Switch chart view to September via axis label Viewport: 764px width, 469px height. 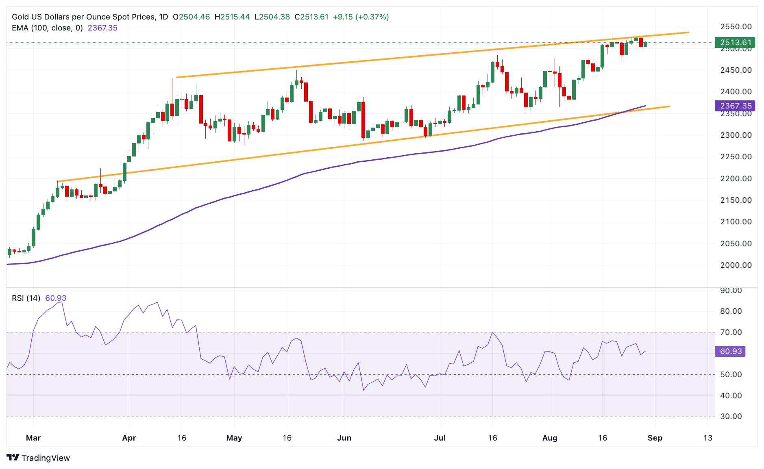point(655,438)
